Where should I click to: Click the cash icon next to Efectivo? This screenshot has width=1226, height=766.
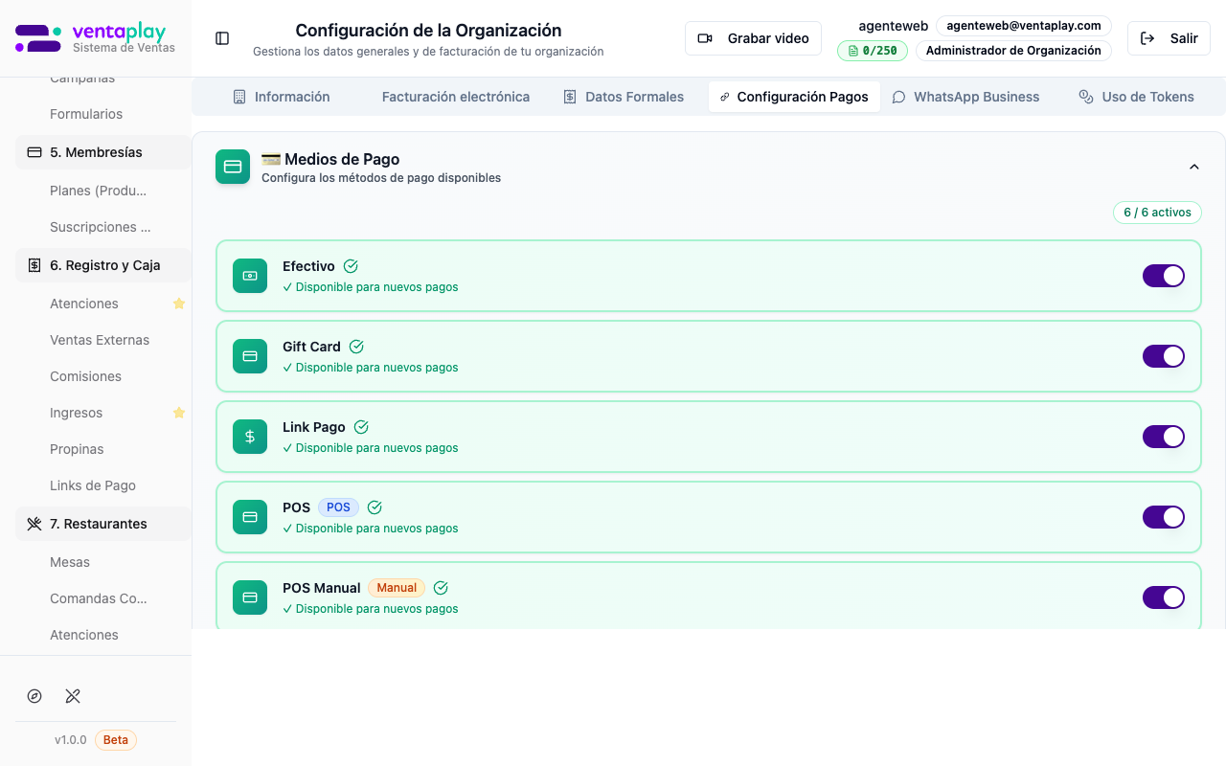(249, 276)
